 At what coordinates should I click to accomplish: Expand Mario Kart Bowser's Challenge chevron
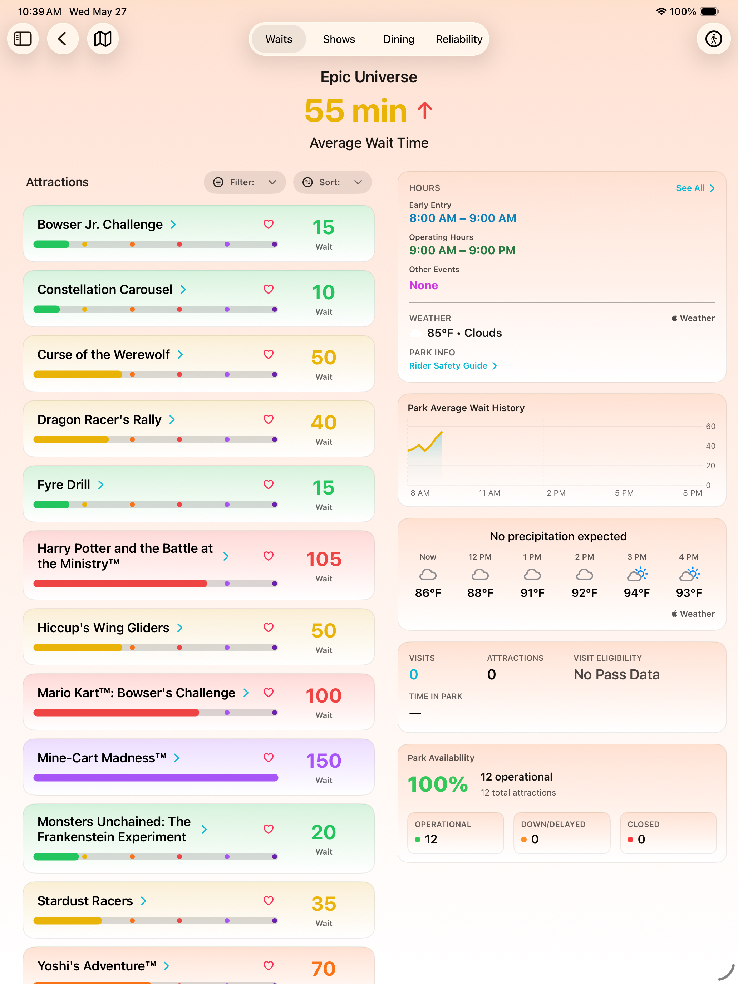(246, 693)
